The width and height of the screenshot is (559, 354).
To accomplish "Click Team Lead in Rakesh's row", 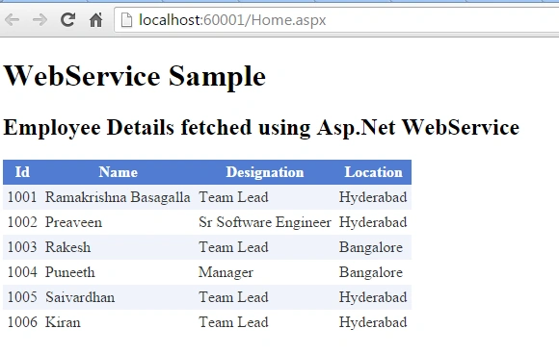I will [x=233, y=247].
